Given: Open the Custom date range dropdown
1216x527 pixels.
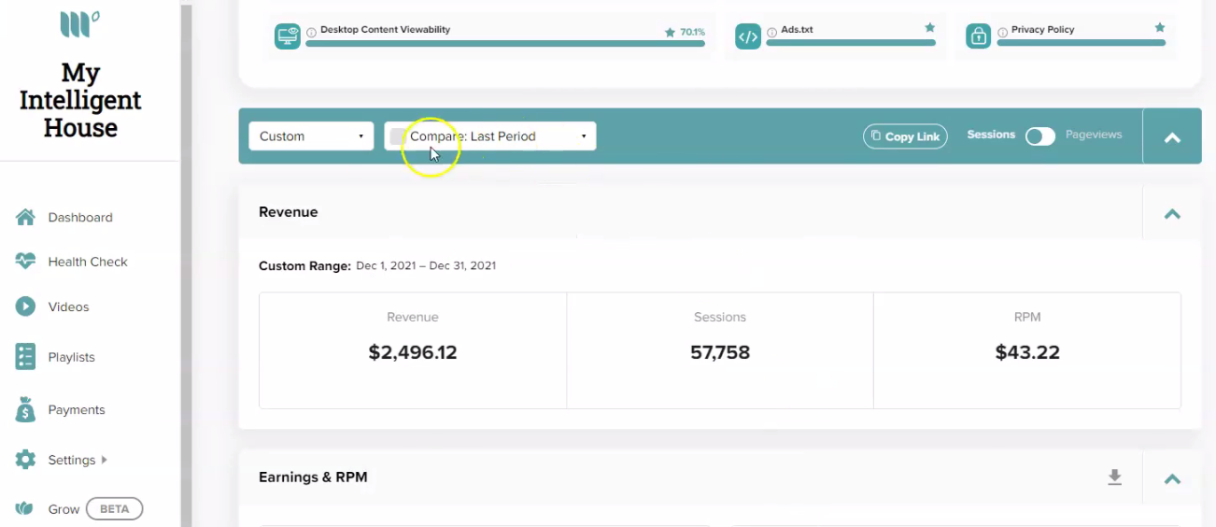Looking at the screenshot, I should coord(311,136).
